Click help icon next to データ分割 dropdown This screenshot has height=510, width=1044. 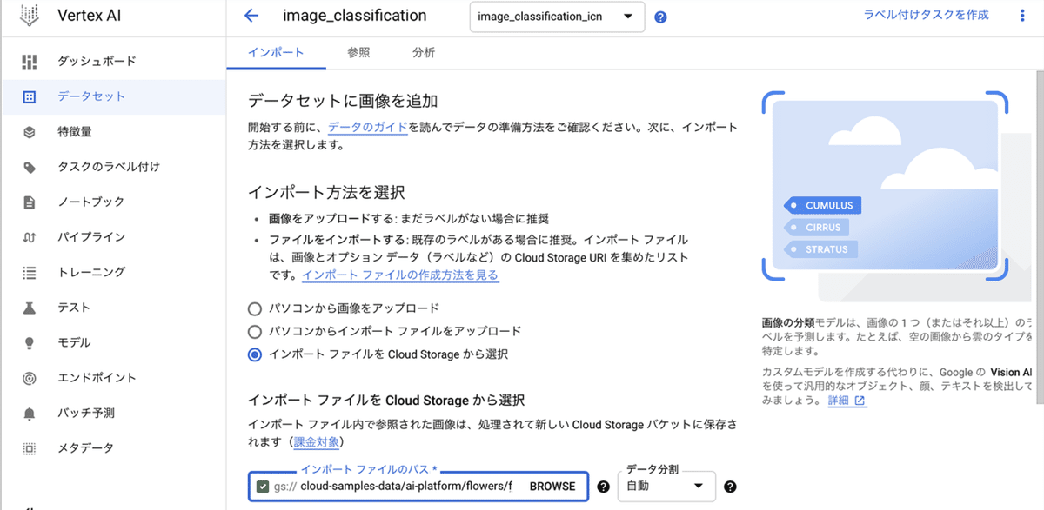(730, 487)
